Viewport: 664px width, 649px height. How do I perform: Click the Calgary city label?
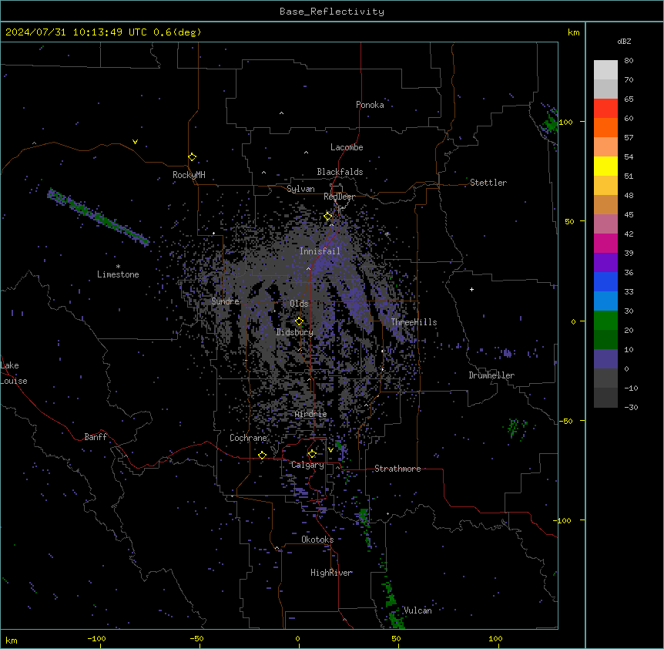click(x=307, y=465)
